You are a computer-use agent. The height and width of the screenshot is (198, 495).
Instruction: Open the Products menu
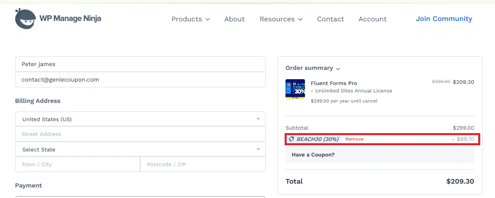coord(190,19)
